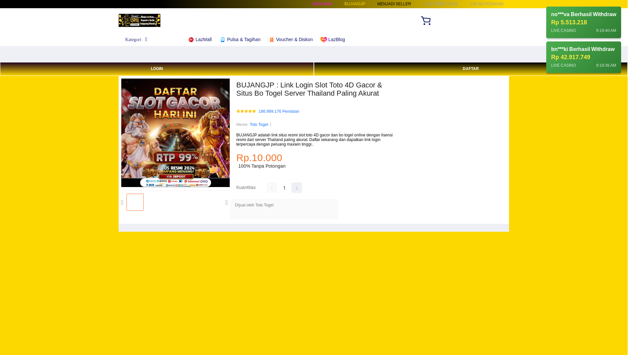The height and width of the screenshot is (355, 631).
Task: Click the 'Dijual oleh Toto Togel' seller text
Action: click(x=254, y=205)
